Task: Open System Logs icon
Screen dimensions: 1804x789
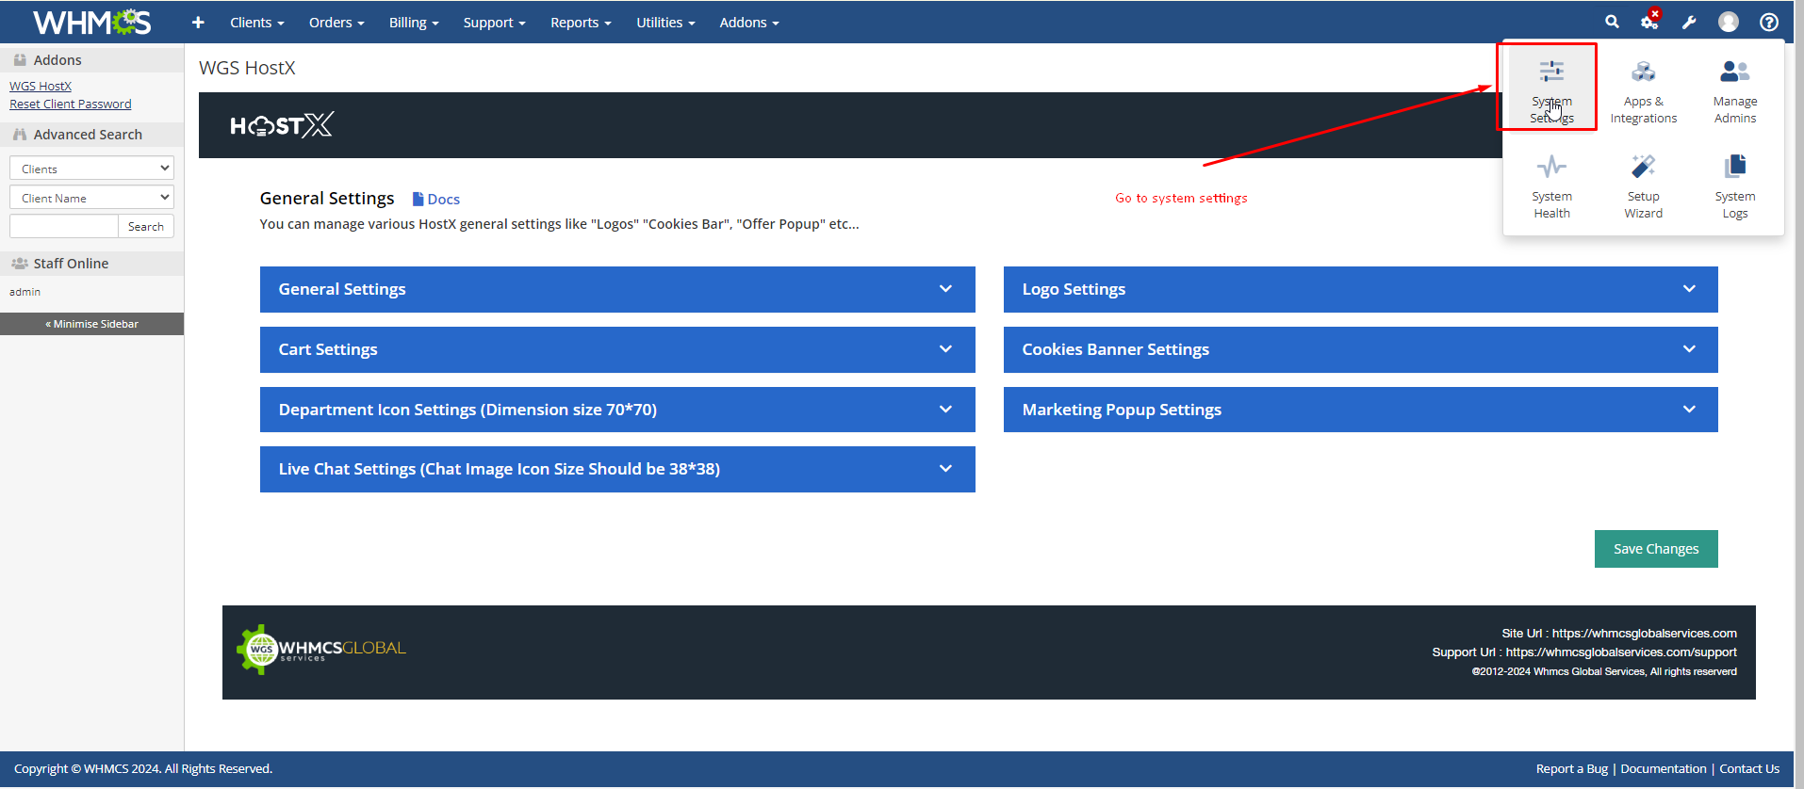Action: click(x=1734, y=186)
